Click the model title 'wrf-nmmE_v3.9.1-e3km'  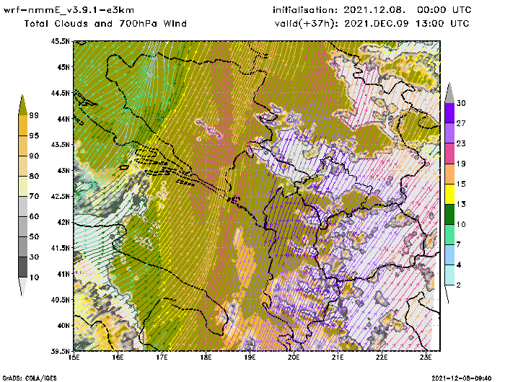pyautogui.click(x=69, y=10)
